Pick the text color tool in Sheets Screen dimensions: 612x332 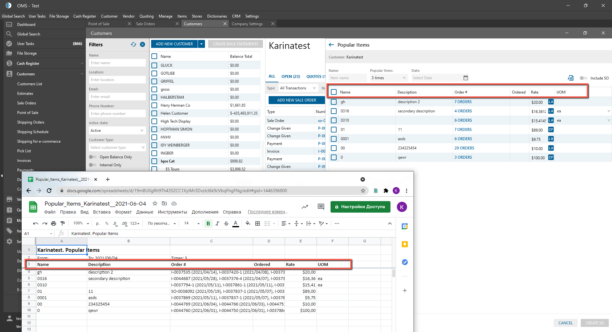click(236, 223)
